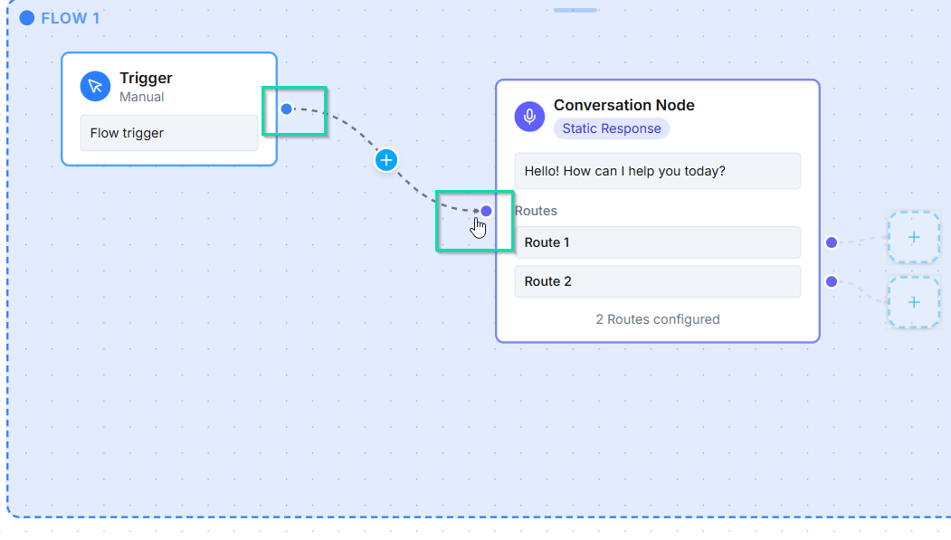The image size is (951, 540).
Task: Click the plus icon on the connection line
Action: (386, 160)
